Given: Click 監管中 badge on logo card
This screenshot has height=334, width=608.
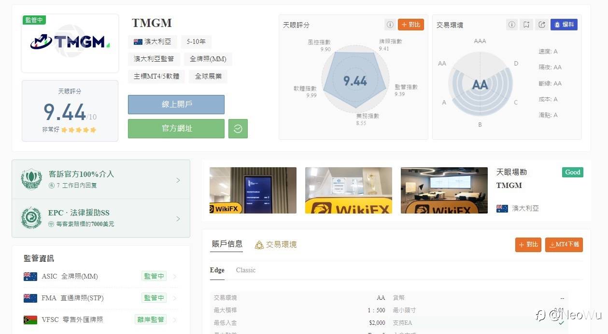Looking at the screenshot, I should click(34, 20).
